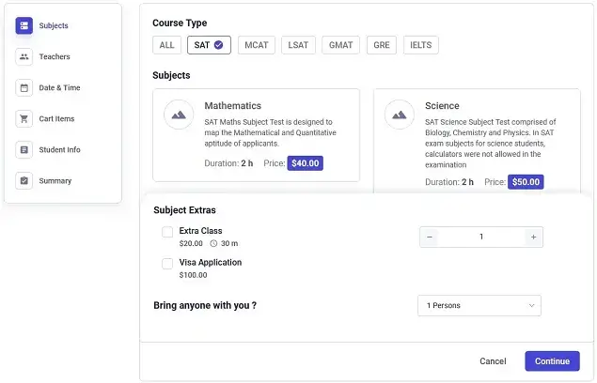
Task: Tick the Visa Application checkbox
Action: 167,264
